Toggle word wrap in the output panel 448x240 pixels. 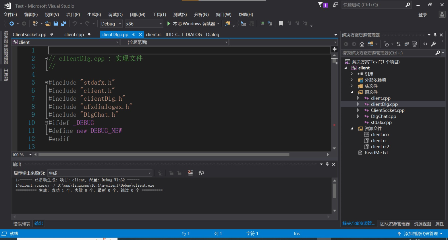tap(201, 173)
